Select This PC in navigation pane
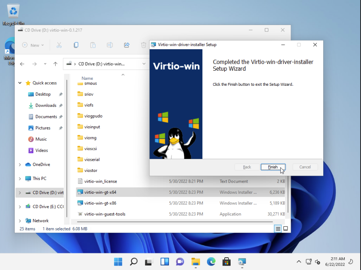 [x=39, y=178]
